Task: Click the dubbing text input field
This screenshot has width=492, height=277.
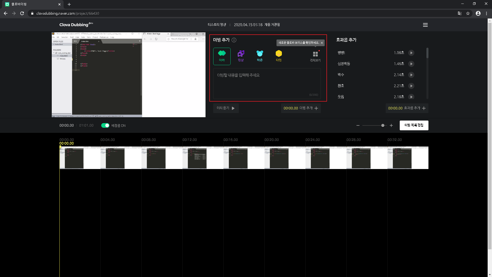Action: (x=267, y=83)
